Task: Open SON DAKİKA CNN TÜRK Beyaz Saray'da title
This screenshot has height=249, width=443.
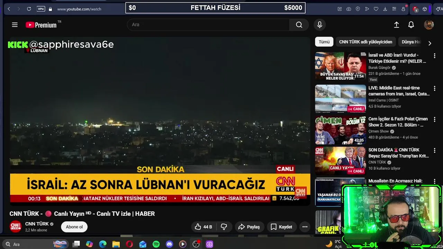Action: 398,153
